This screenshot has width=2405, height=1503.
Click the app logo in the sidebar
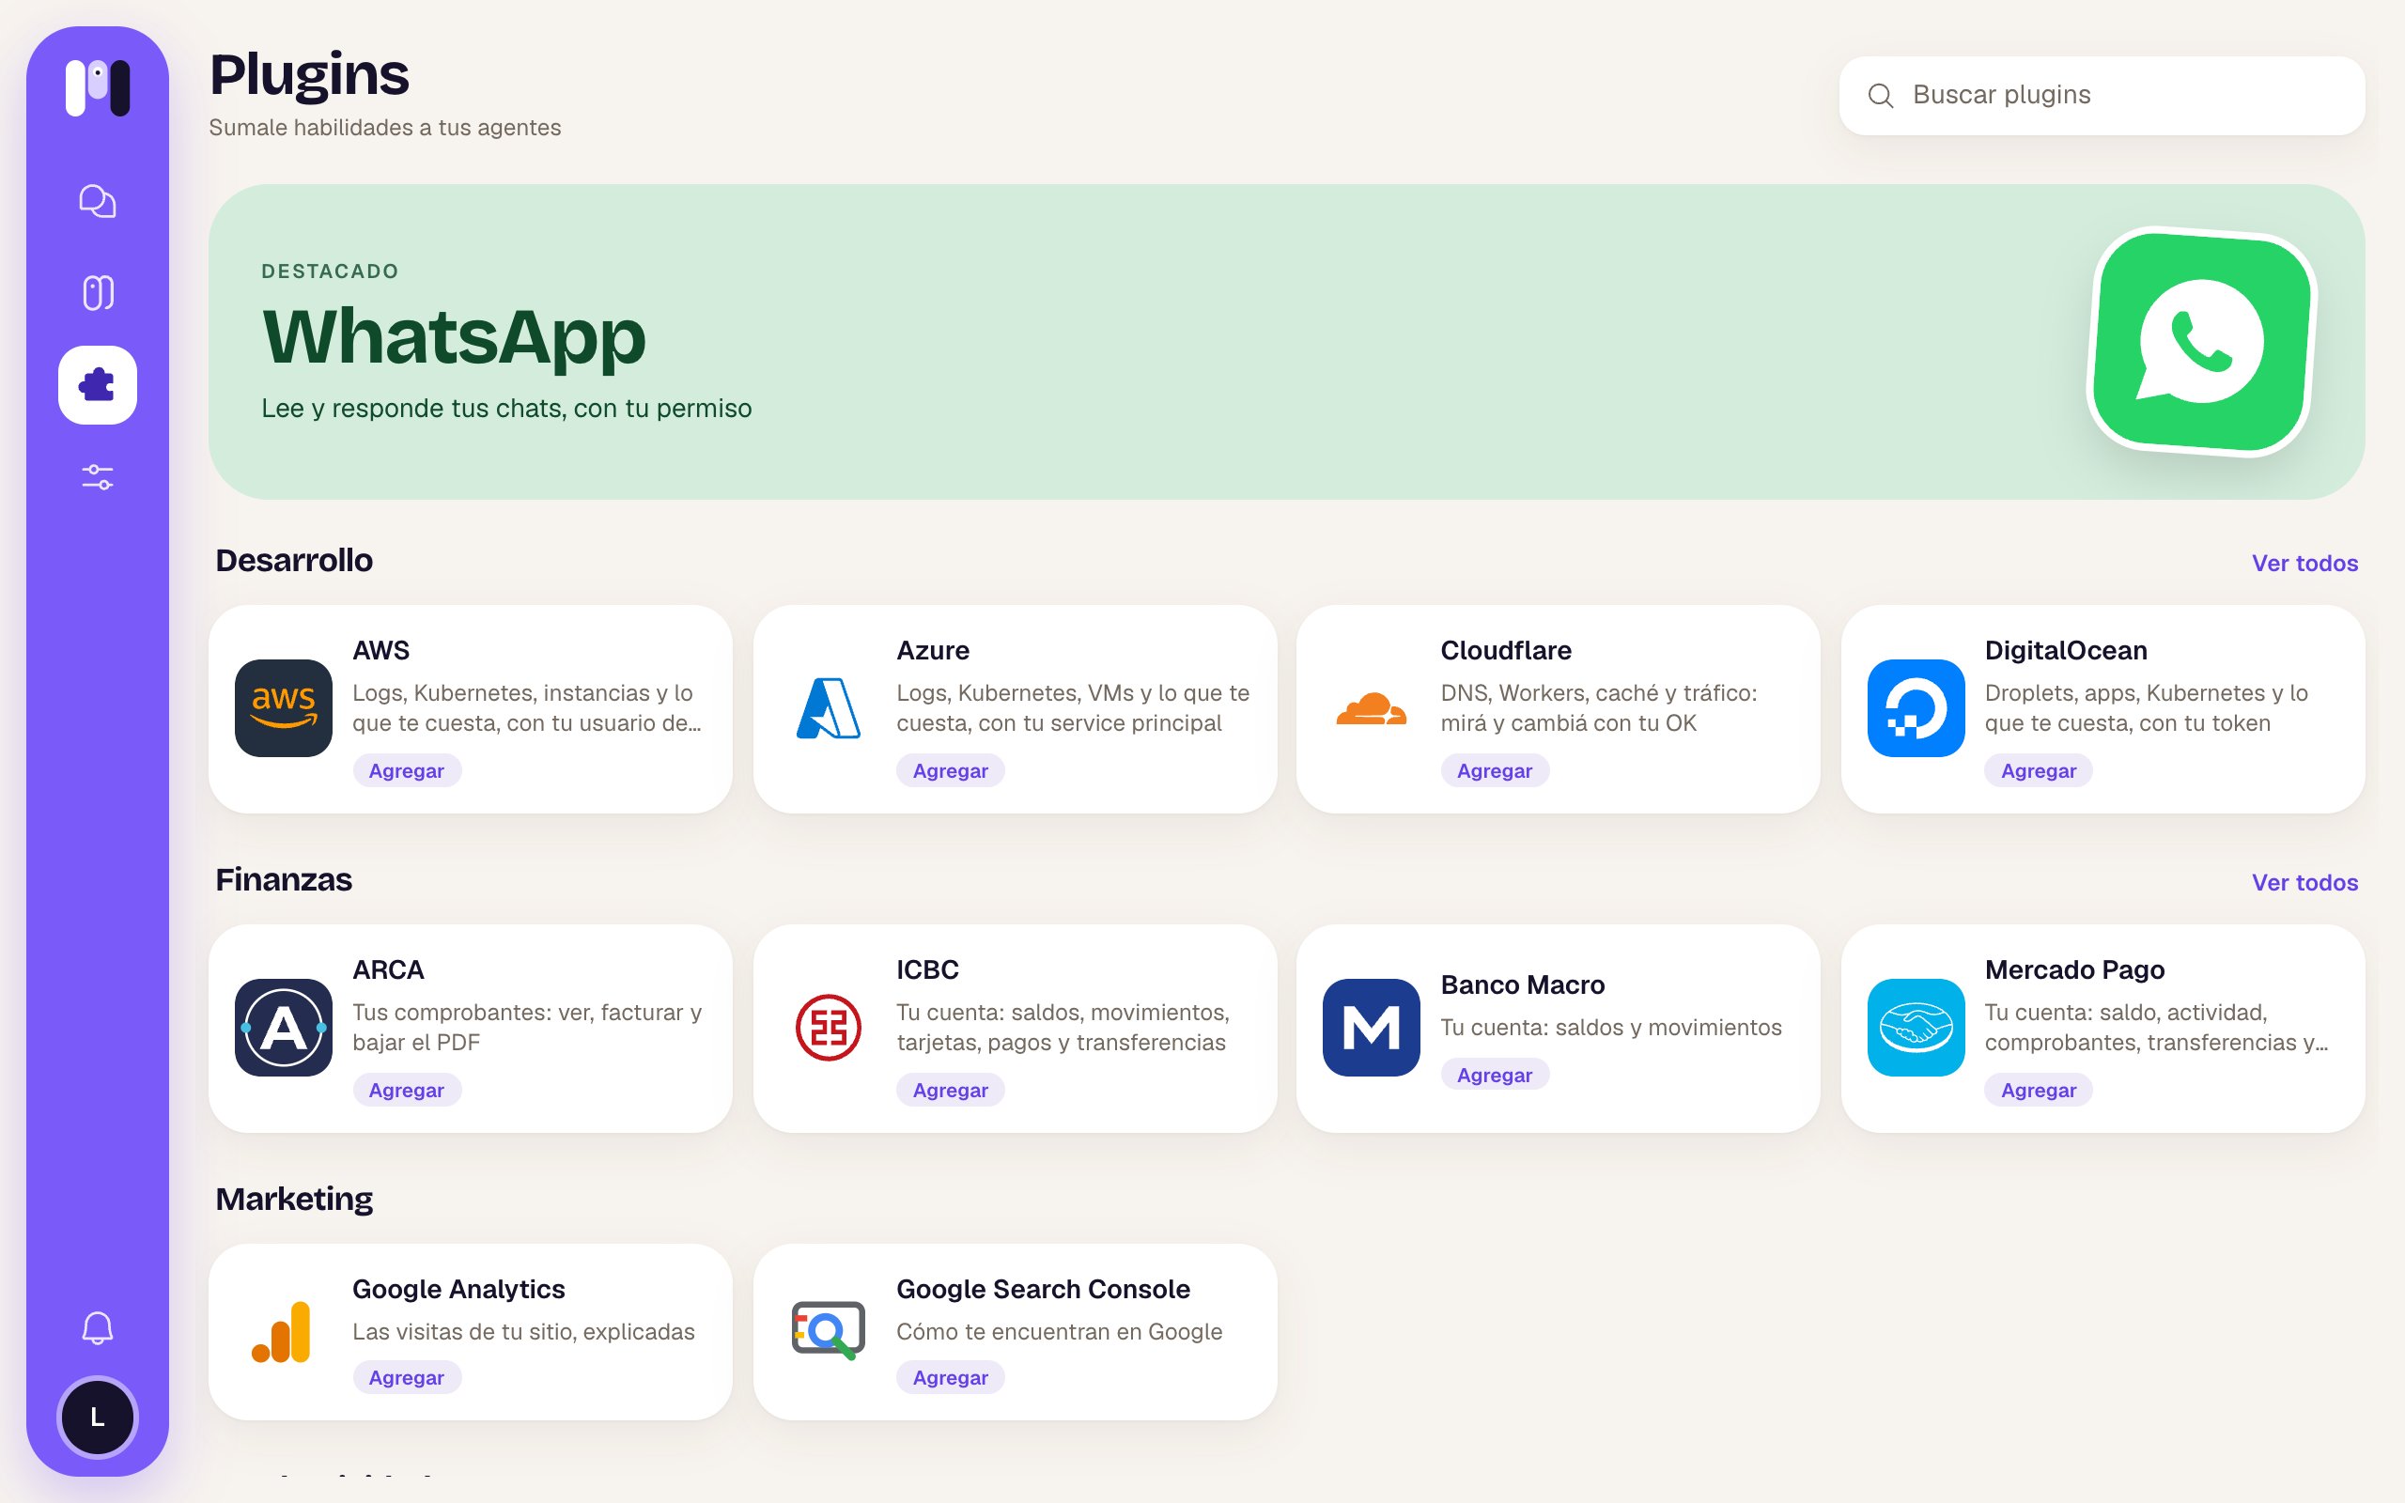[x=98, y=87]
